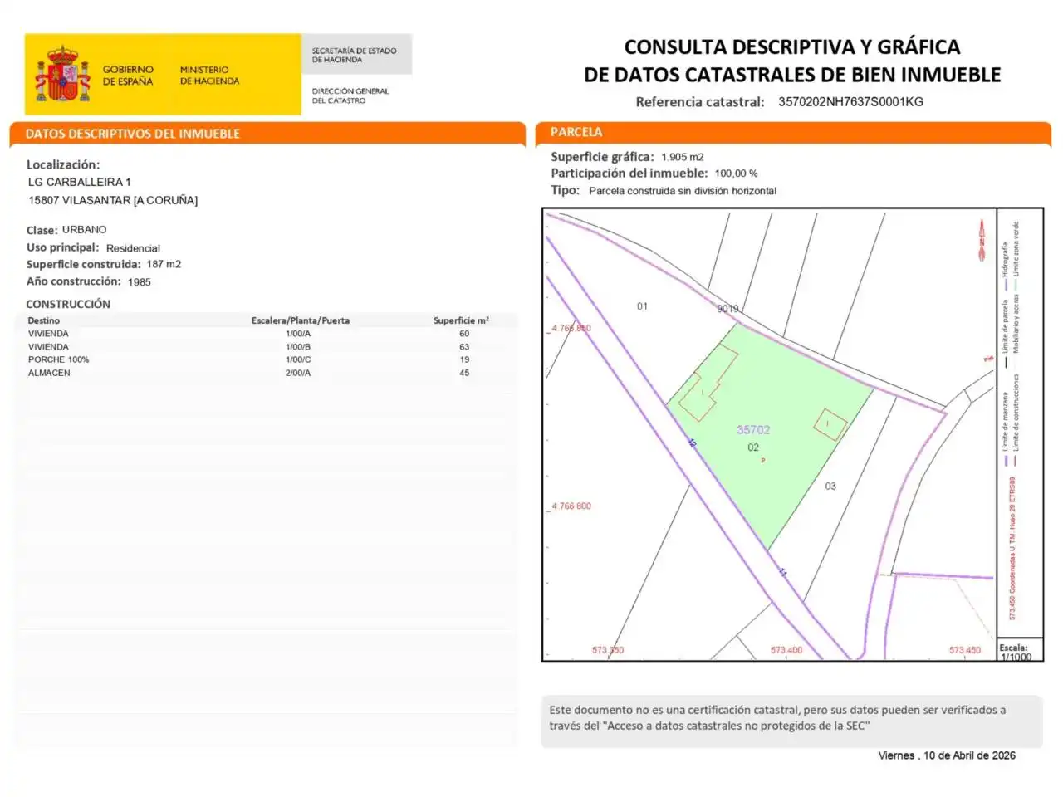This screenshot has height=797, width=1063.
Task: Select address 'LG CARBALLEIRA 1'
Action: (80, 182)
